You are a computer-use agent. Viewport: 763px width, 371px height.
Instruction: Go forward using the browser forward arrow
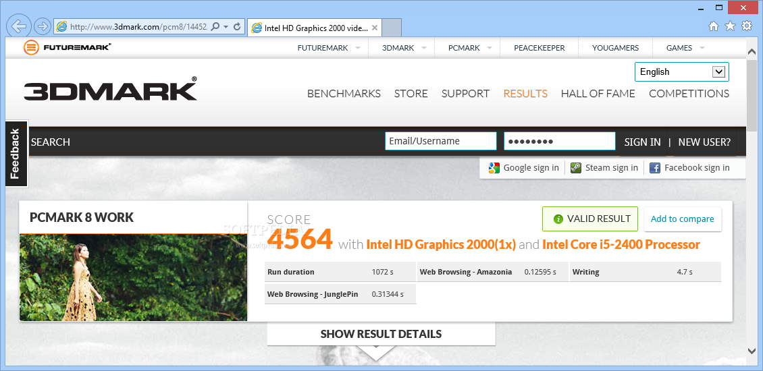pos(43,26)
